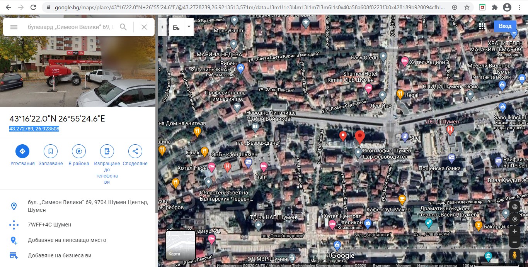The height and width of the screenshot is (267, 528).
Task: Switch to the Карта map layer thumbnail
Action: pyautogui.click(x=181, y=245)
